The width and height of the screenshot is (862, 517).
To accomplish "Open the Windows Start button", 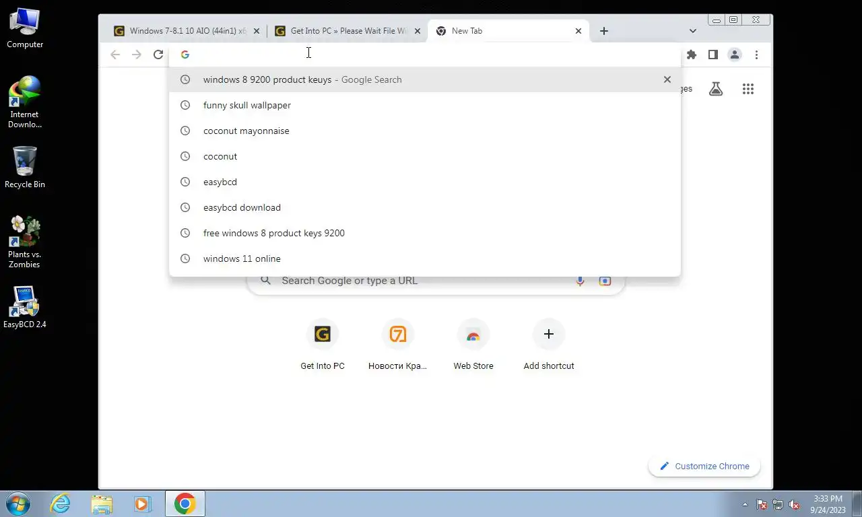I will pyautogui.click(x=19, y=504).
